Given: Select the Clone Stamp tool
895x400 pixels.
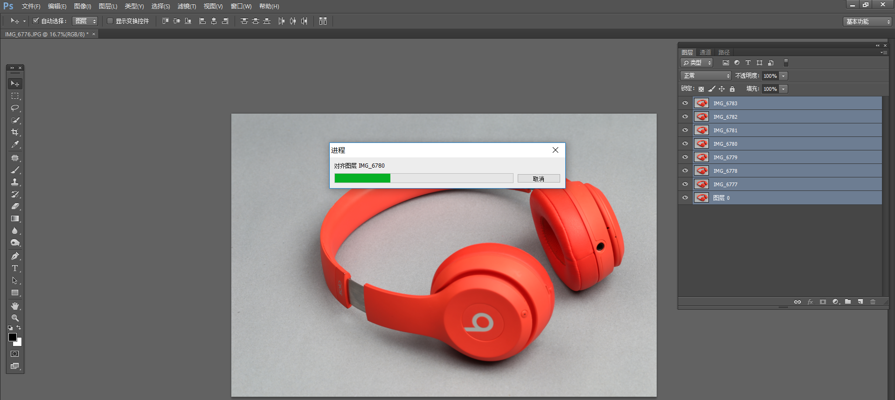Looking at the screenshot, I should pyautogui.click(x=15, y=182).
